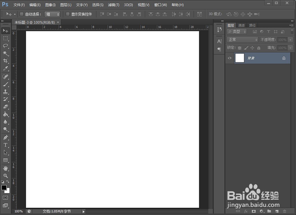Screen dimensions: 296x215
Task: Select the Pen tool
Action: click(x=5, y=138)
